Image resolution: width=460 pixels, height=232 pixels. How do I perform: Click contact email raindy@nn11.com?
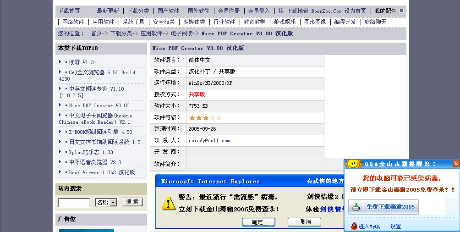click(209, 141)
